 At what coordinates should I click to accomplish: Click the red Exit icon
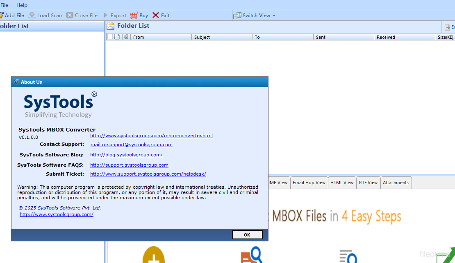coord(156,15)
